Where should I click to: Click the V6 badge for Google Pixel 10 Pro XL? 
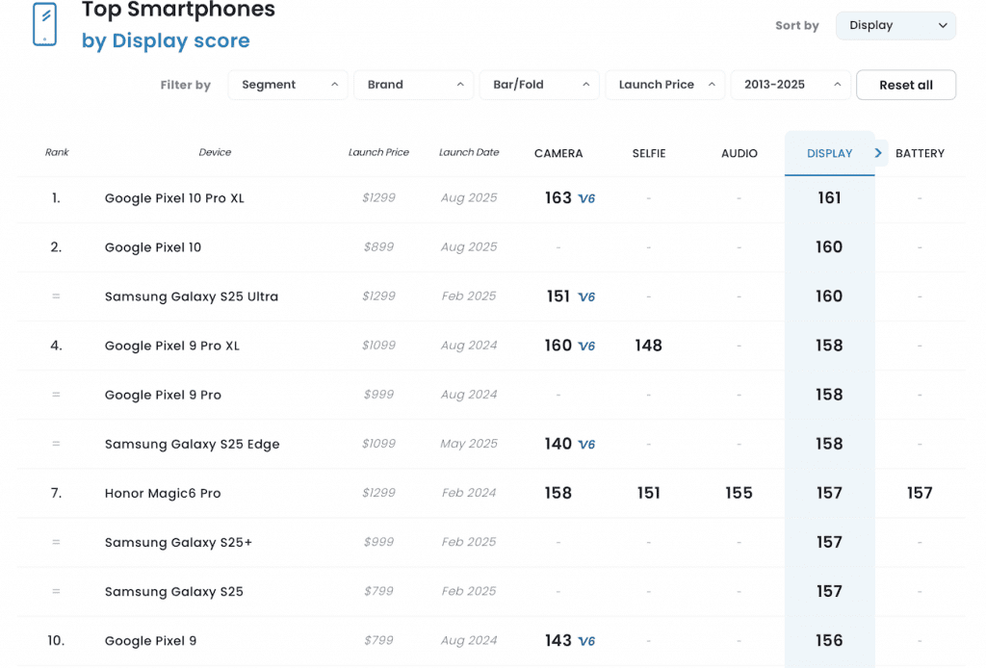[586, 198]
